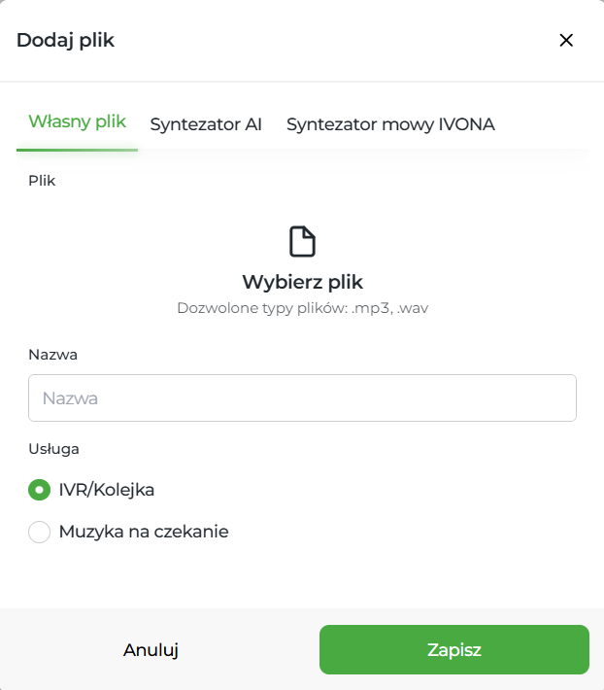This screenshot has height=690, width=604.
Task: Save with the green Zapisz button
Action: coord(453,650)
